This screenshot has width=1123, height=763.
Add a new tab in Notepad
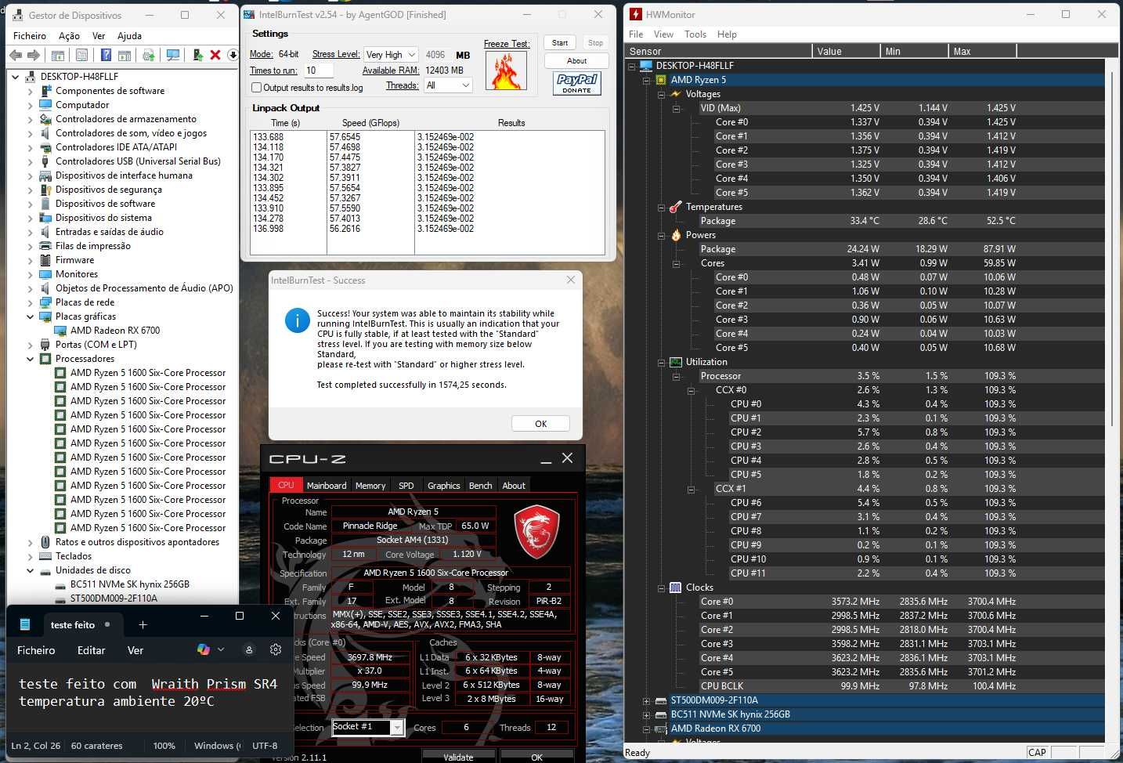pos(143,624)
